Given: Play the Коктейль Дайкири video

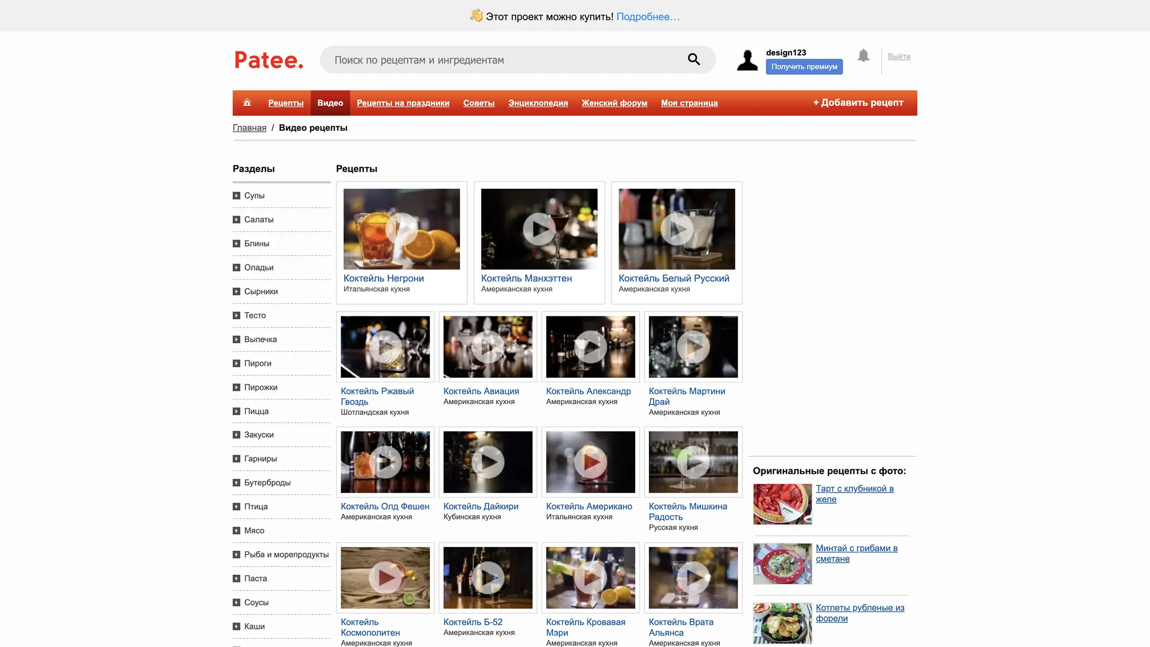Looking at the screenshot, I should pyautogui.click(x=488, y=462).
